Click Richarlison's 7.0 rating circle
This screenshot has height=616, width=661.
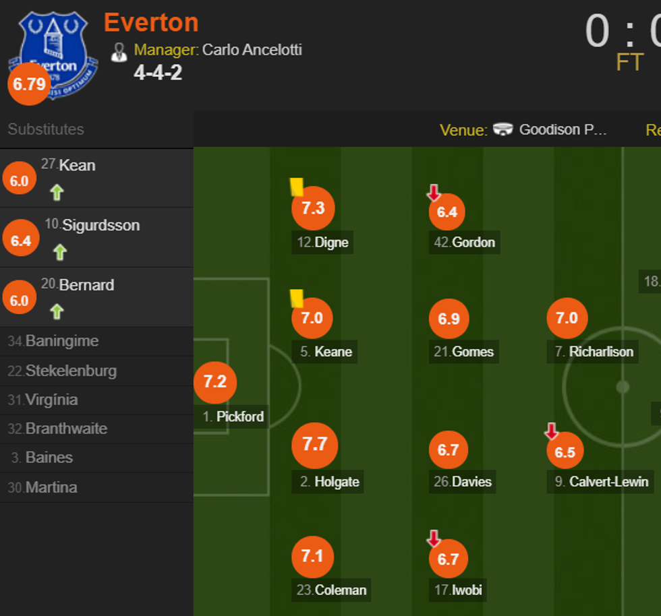coord(567,318)
